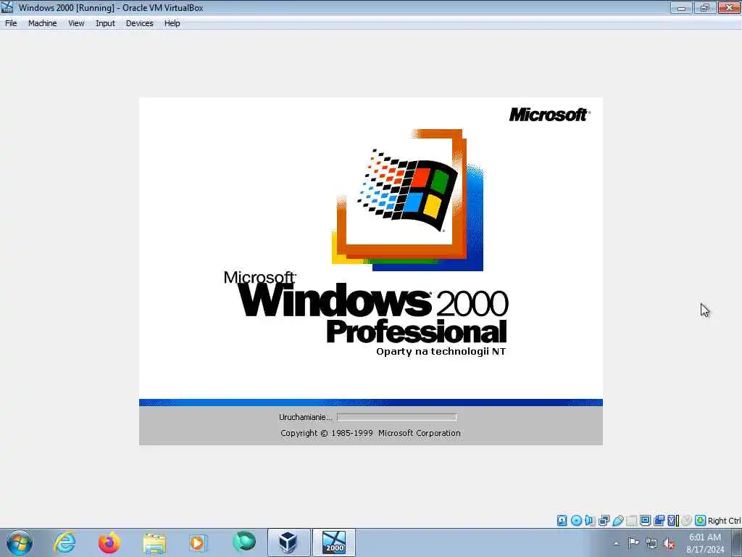Open the clock showing 6:01 AM
Viewport: 742px width, 557px height.
tap(705, 543)
